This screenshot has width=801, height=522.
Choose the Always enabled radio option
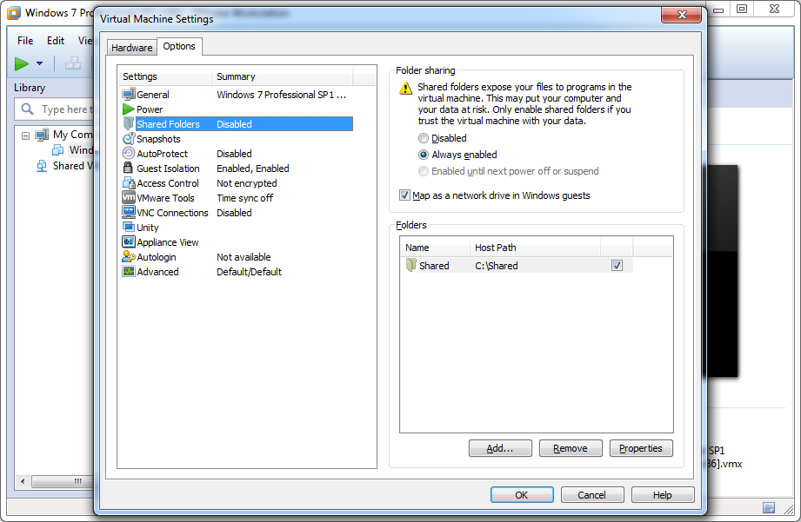[424, 155]
